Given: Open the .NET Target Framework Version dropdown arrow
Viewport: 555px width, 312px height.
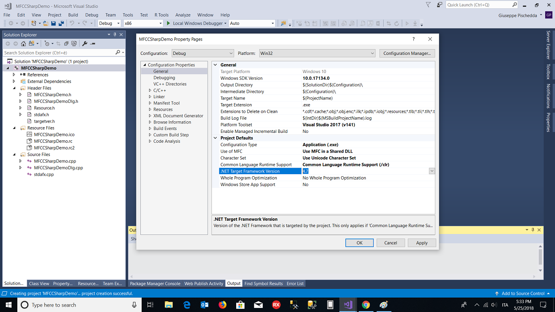Looking at the screenshot, I should coord(432,171).
